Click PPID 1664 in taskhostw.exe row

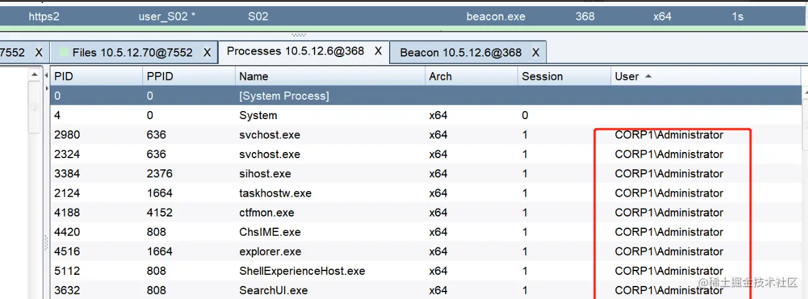click(160, 193)
